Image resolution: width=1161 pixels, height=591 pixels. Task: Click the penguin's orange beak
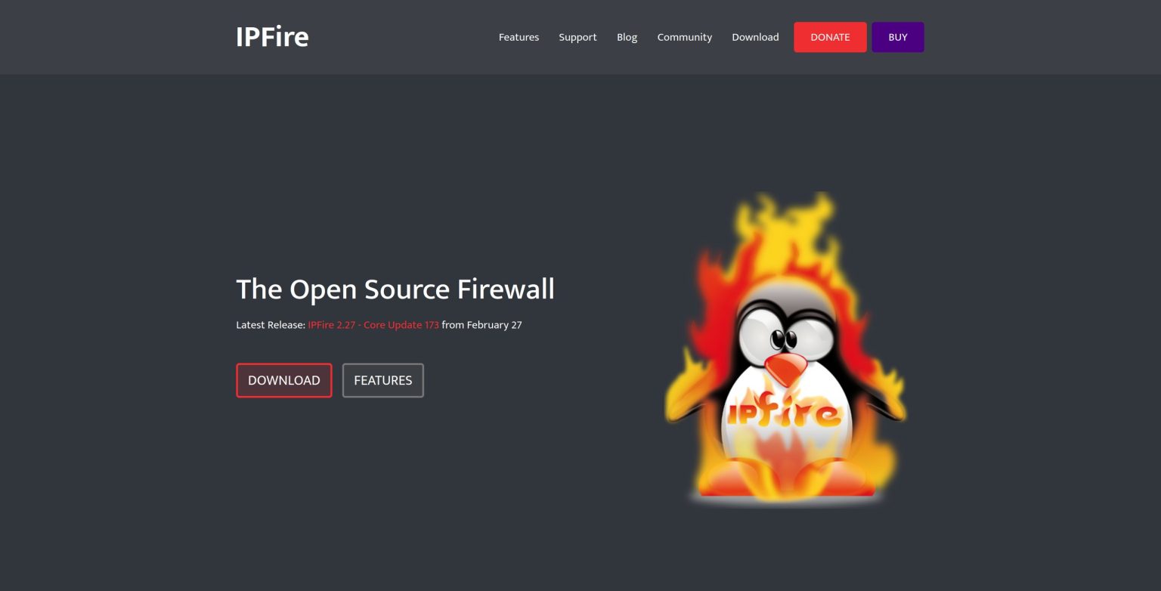(x=786, y=368)
